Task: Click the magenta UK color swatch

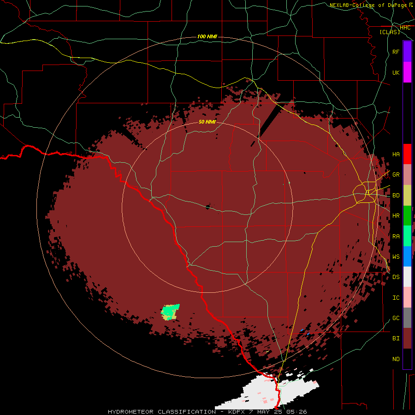Action: [x=407, y=72]
